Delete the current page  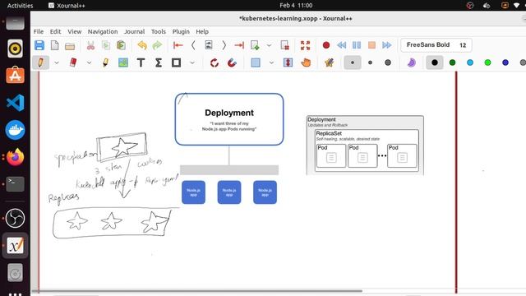point(285,45)
